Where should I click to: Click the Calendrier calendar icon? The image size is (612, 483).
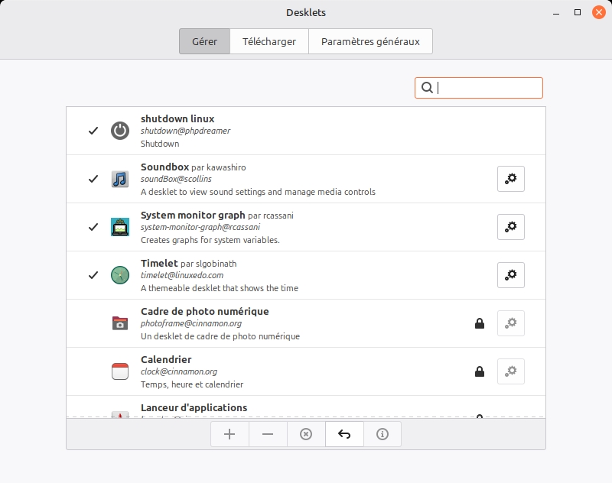pyautogui.click(x=120, y=371)
